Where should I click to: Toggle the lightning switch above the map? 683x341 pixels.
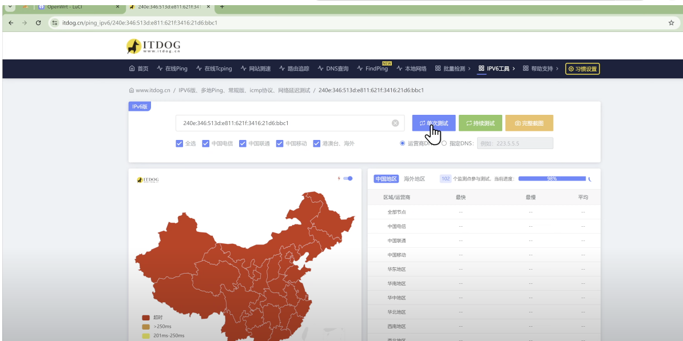pyautogui.click(x=347, y=179)
